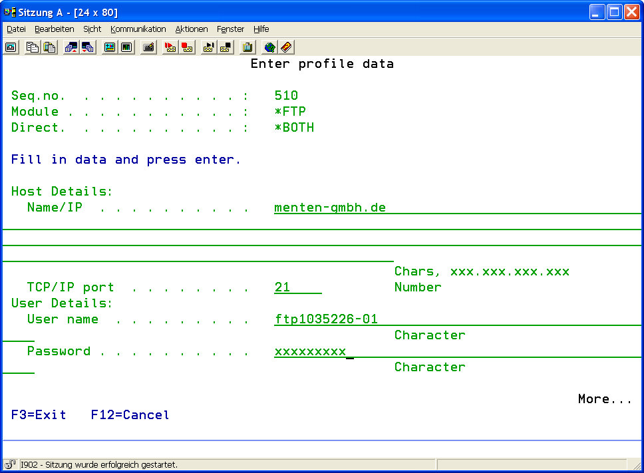This screenshot has height=473, width=644.
Task: Open the Kommunikation menu
Action: click(x=138, y=29)
